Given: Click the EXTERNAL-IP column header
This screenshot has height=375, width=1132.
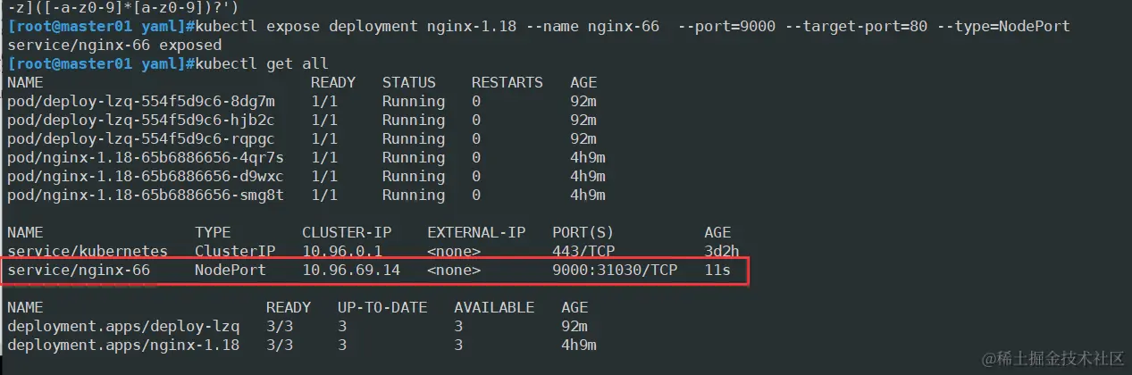Looking at the screenshot, I should coord(476,232).
